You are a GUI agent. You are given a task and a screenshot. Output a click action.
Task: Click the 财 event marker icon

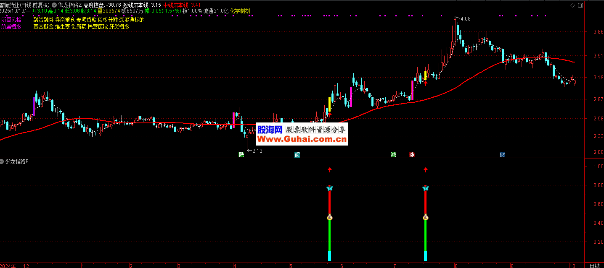(502, 155)
